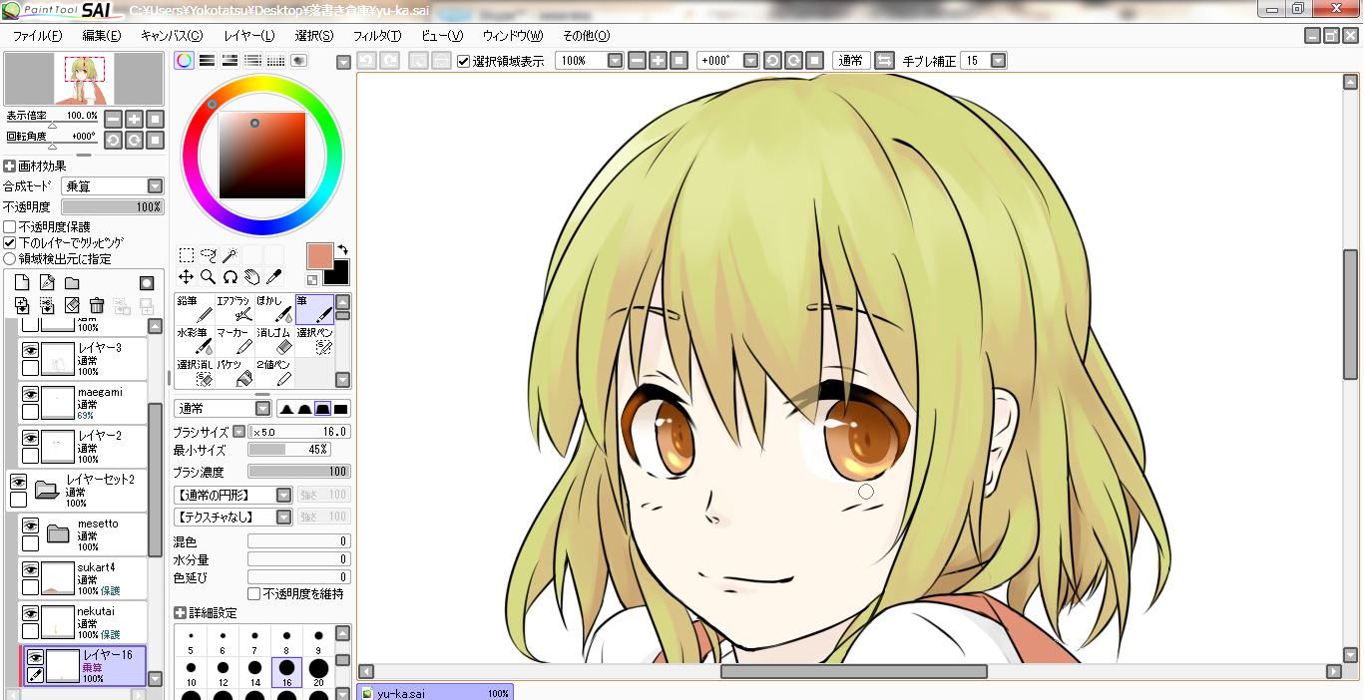Open the 手ブレ補正 stabilizer dropdown
The width and height of the screenshot is (1364, 700).
(x=998, y=61)
